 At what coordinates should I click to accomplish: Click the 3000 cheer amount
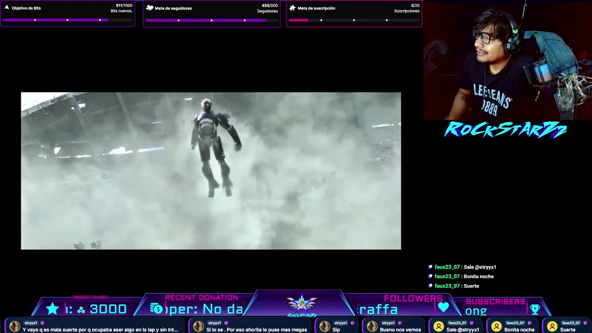[108, 309]
